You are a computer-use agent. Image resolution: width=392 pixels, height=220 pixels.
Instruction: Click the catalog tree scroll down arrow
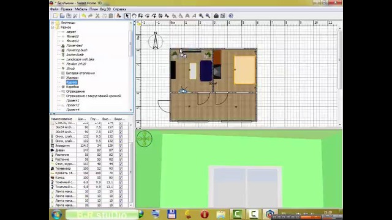click(x=130, y=110)
